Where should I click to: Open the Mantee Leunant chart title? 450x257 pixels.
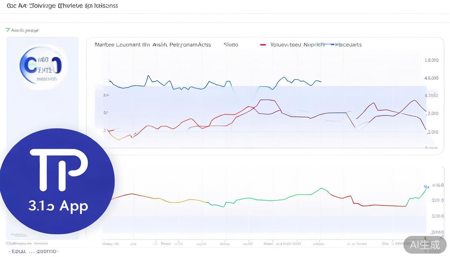click(153, 45)
